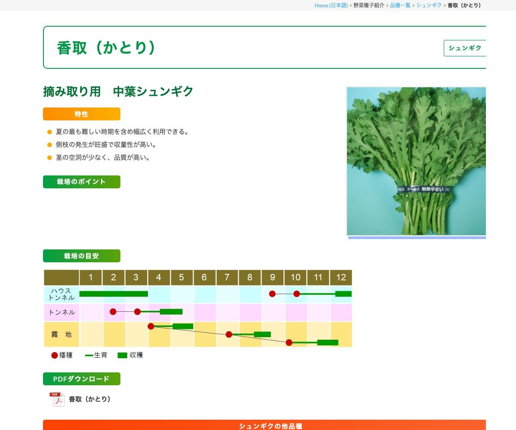
Task: Click the September sowing dot in ハウストンネル row
Action: [x=272, y=294]
